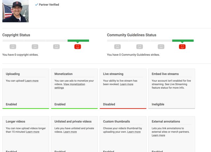Open View monetization settings link

[x=70, y=86]
